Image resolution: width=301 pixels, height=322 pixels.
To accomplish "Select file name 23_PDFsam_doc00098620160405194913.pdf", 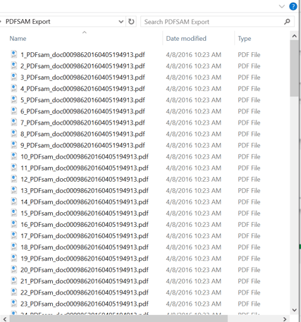I will coord(85,304).
